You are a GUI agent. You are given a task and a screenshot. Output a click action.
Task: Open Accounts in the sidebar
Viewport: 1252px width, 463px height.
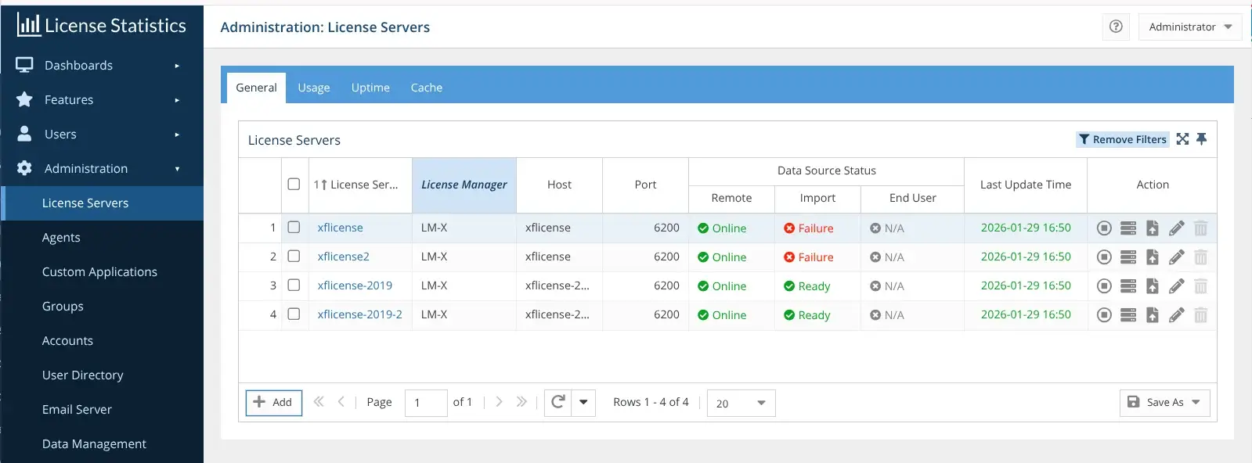(102, 341)
